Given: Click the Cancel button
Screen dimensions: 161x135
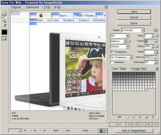Looking at the screenshot, I should [x=134, y=17].
